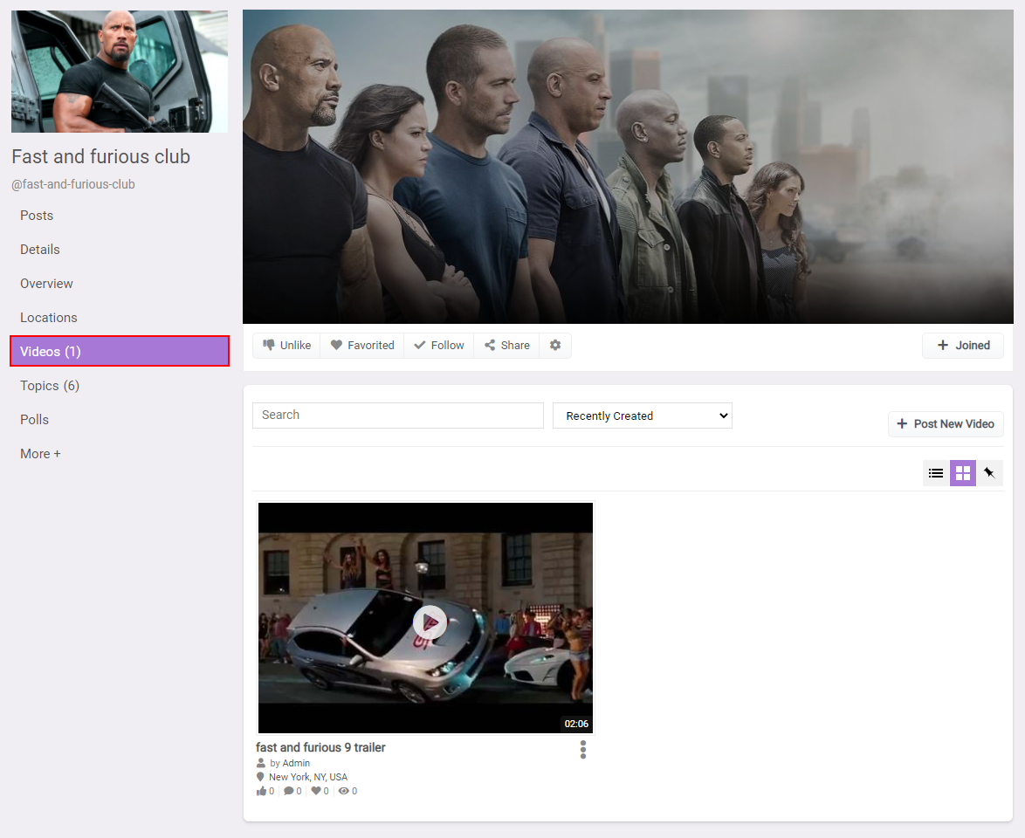
Task: Click the club cover photo banner
Action: tap(628, 167)
